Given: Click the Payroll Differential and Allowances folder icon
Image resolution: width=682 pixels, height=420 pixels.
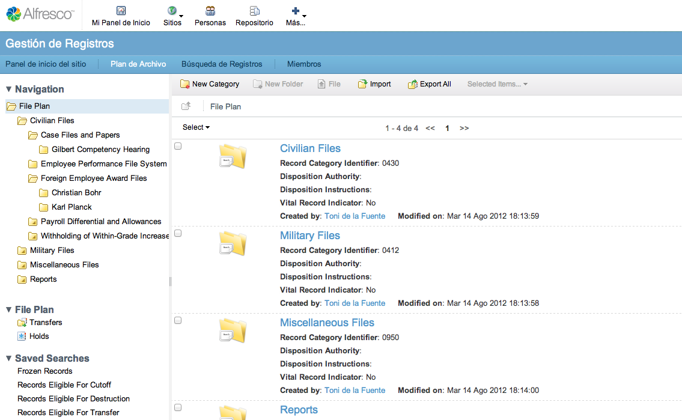Looking at the screenshot, I should 32,222.
